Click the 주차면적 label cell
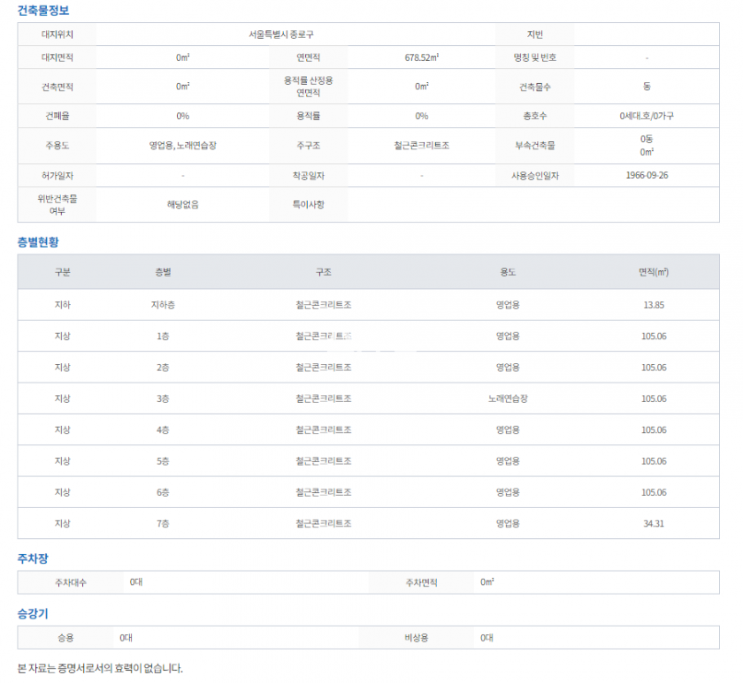743x683 pixels. tap(421, 582)
